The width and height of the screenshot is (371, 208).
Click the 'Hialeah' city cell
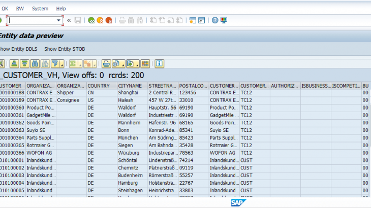tap(133, 100)
